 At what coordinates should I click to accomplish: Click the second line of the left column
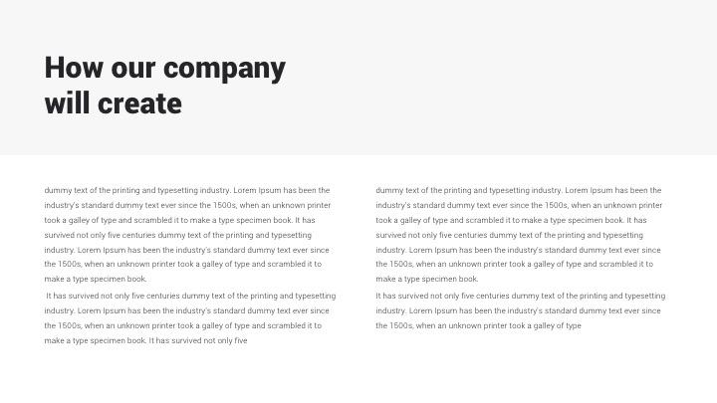[187, 205]
